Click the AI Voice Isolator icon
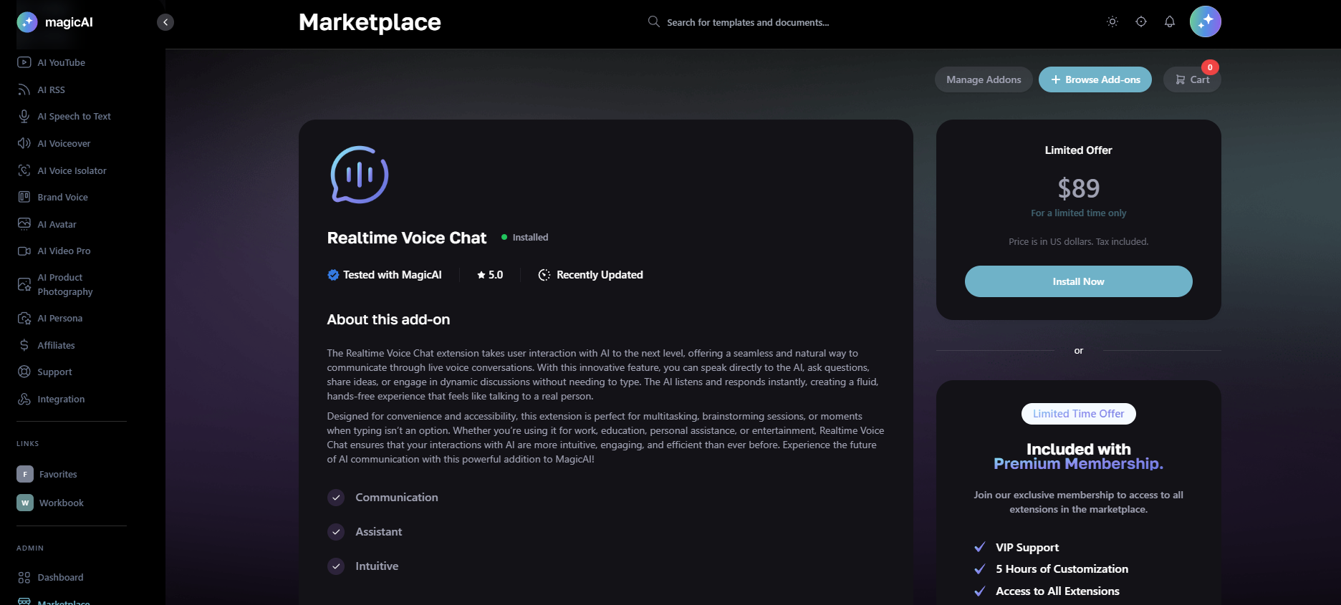This screenshot has width=1341, height=605. [x=24, y=170]
